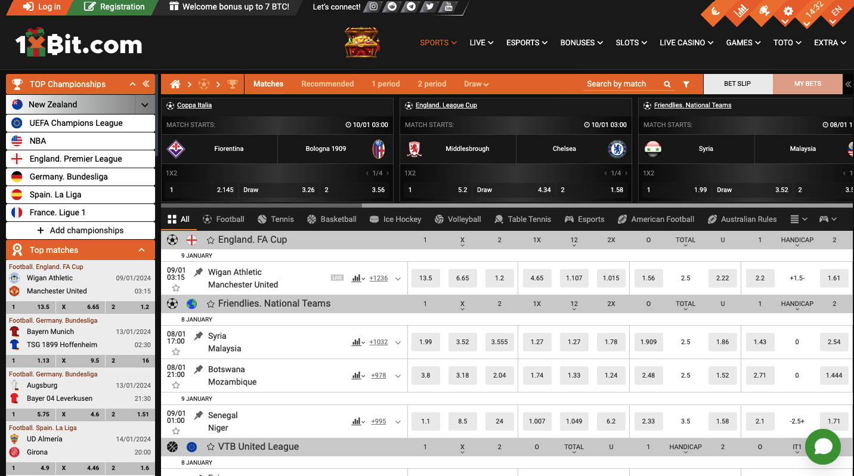Open the Instagram social link icon
Image resolution: width=854 pixels, height=476 pixels.
click(x=373, y=7)
